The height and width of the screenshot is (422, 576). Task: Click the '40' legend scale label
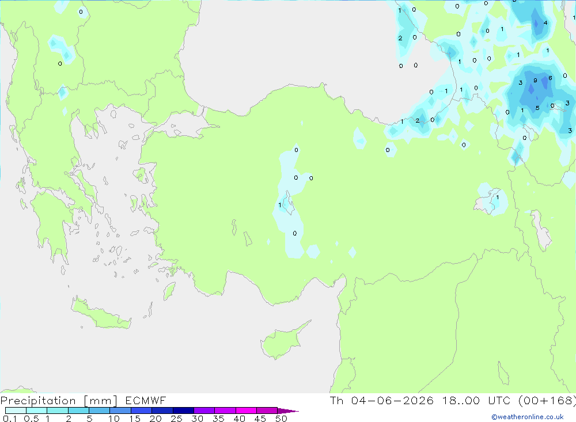pos(239,419)
